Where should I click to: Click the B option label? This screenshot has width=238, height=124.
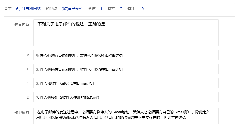click(28, 69)
